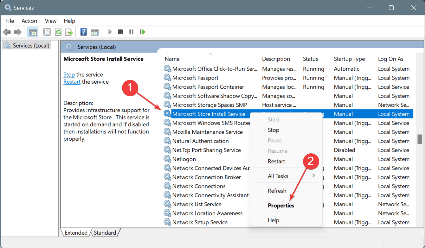Select the Mozilla Maintenance Service row
The width and height of the screenshot is (425, 248).
click(207, 132)
